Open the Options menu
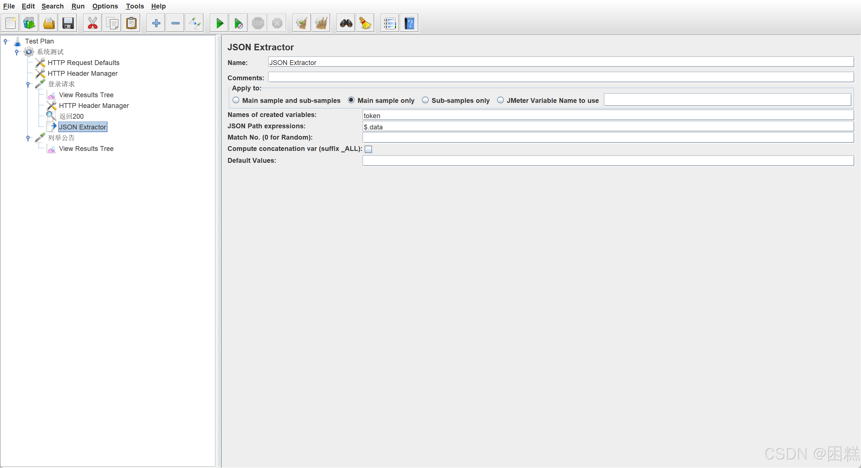 105,6
